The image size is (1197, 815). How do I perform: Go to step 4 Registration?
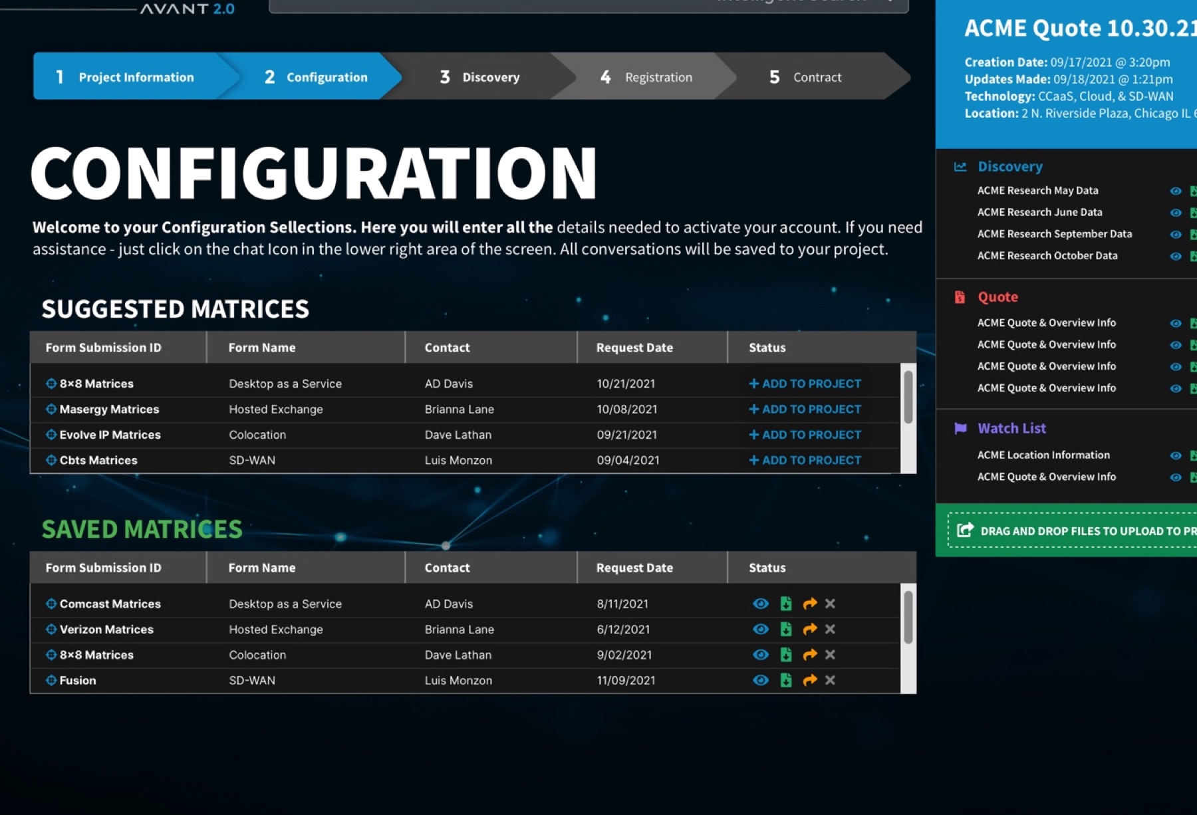pos(646,76)
